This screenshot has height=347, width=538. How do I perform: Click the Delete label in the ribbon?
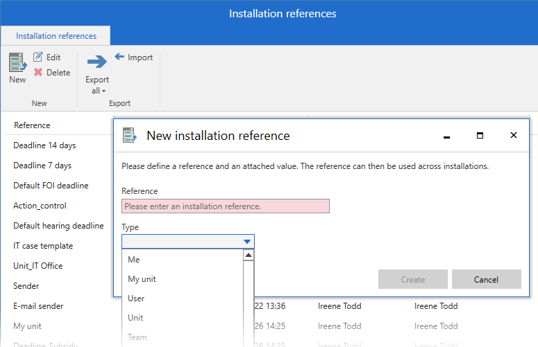58,73
